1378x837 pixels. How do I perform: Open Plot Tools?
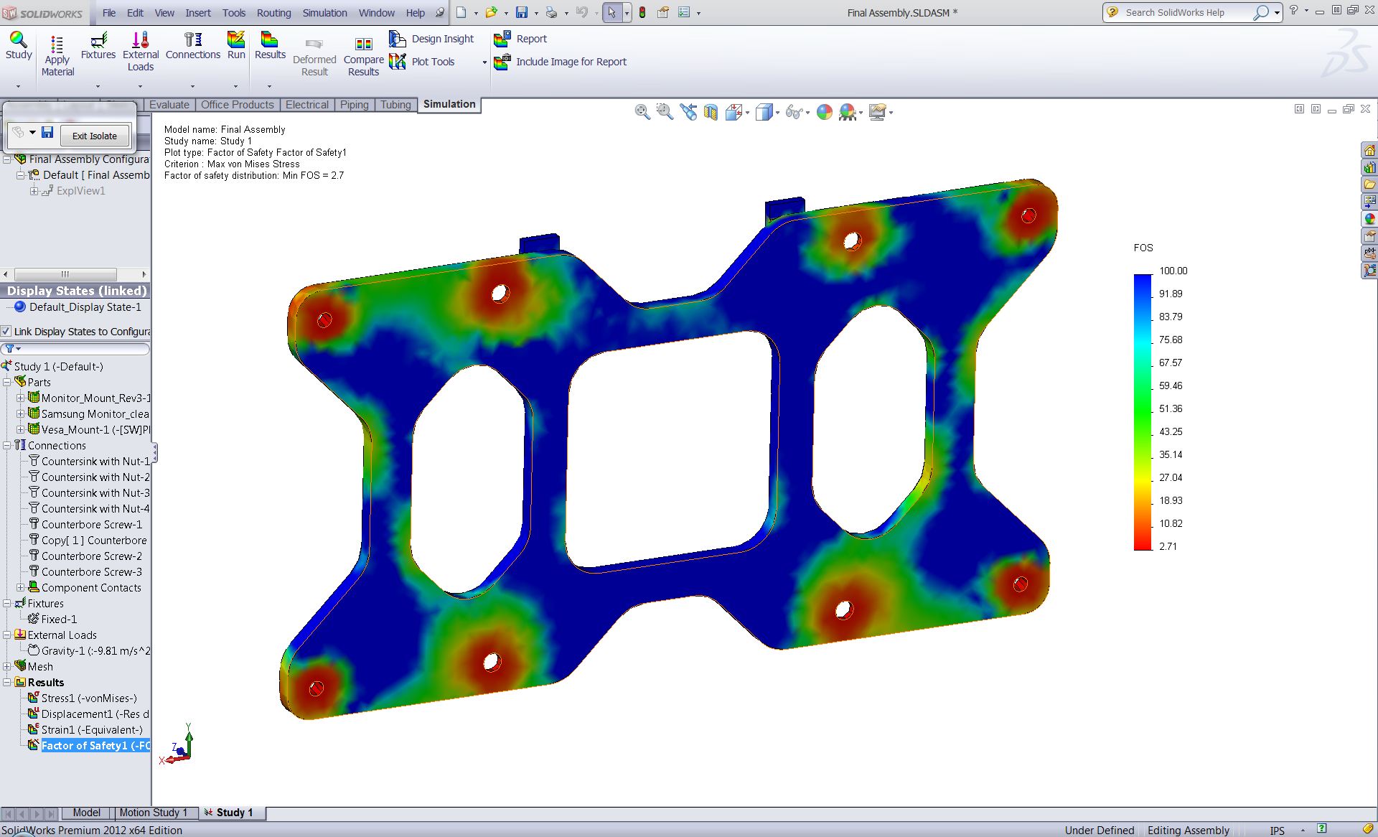coord(422,62)
